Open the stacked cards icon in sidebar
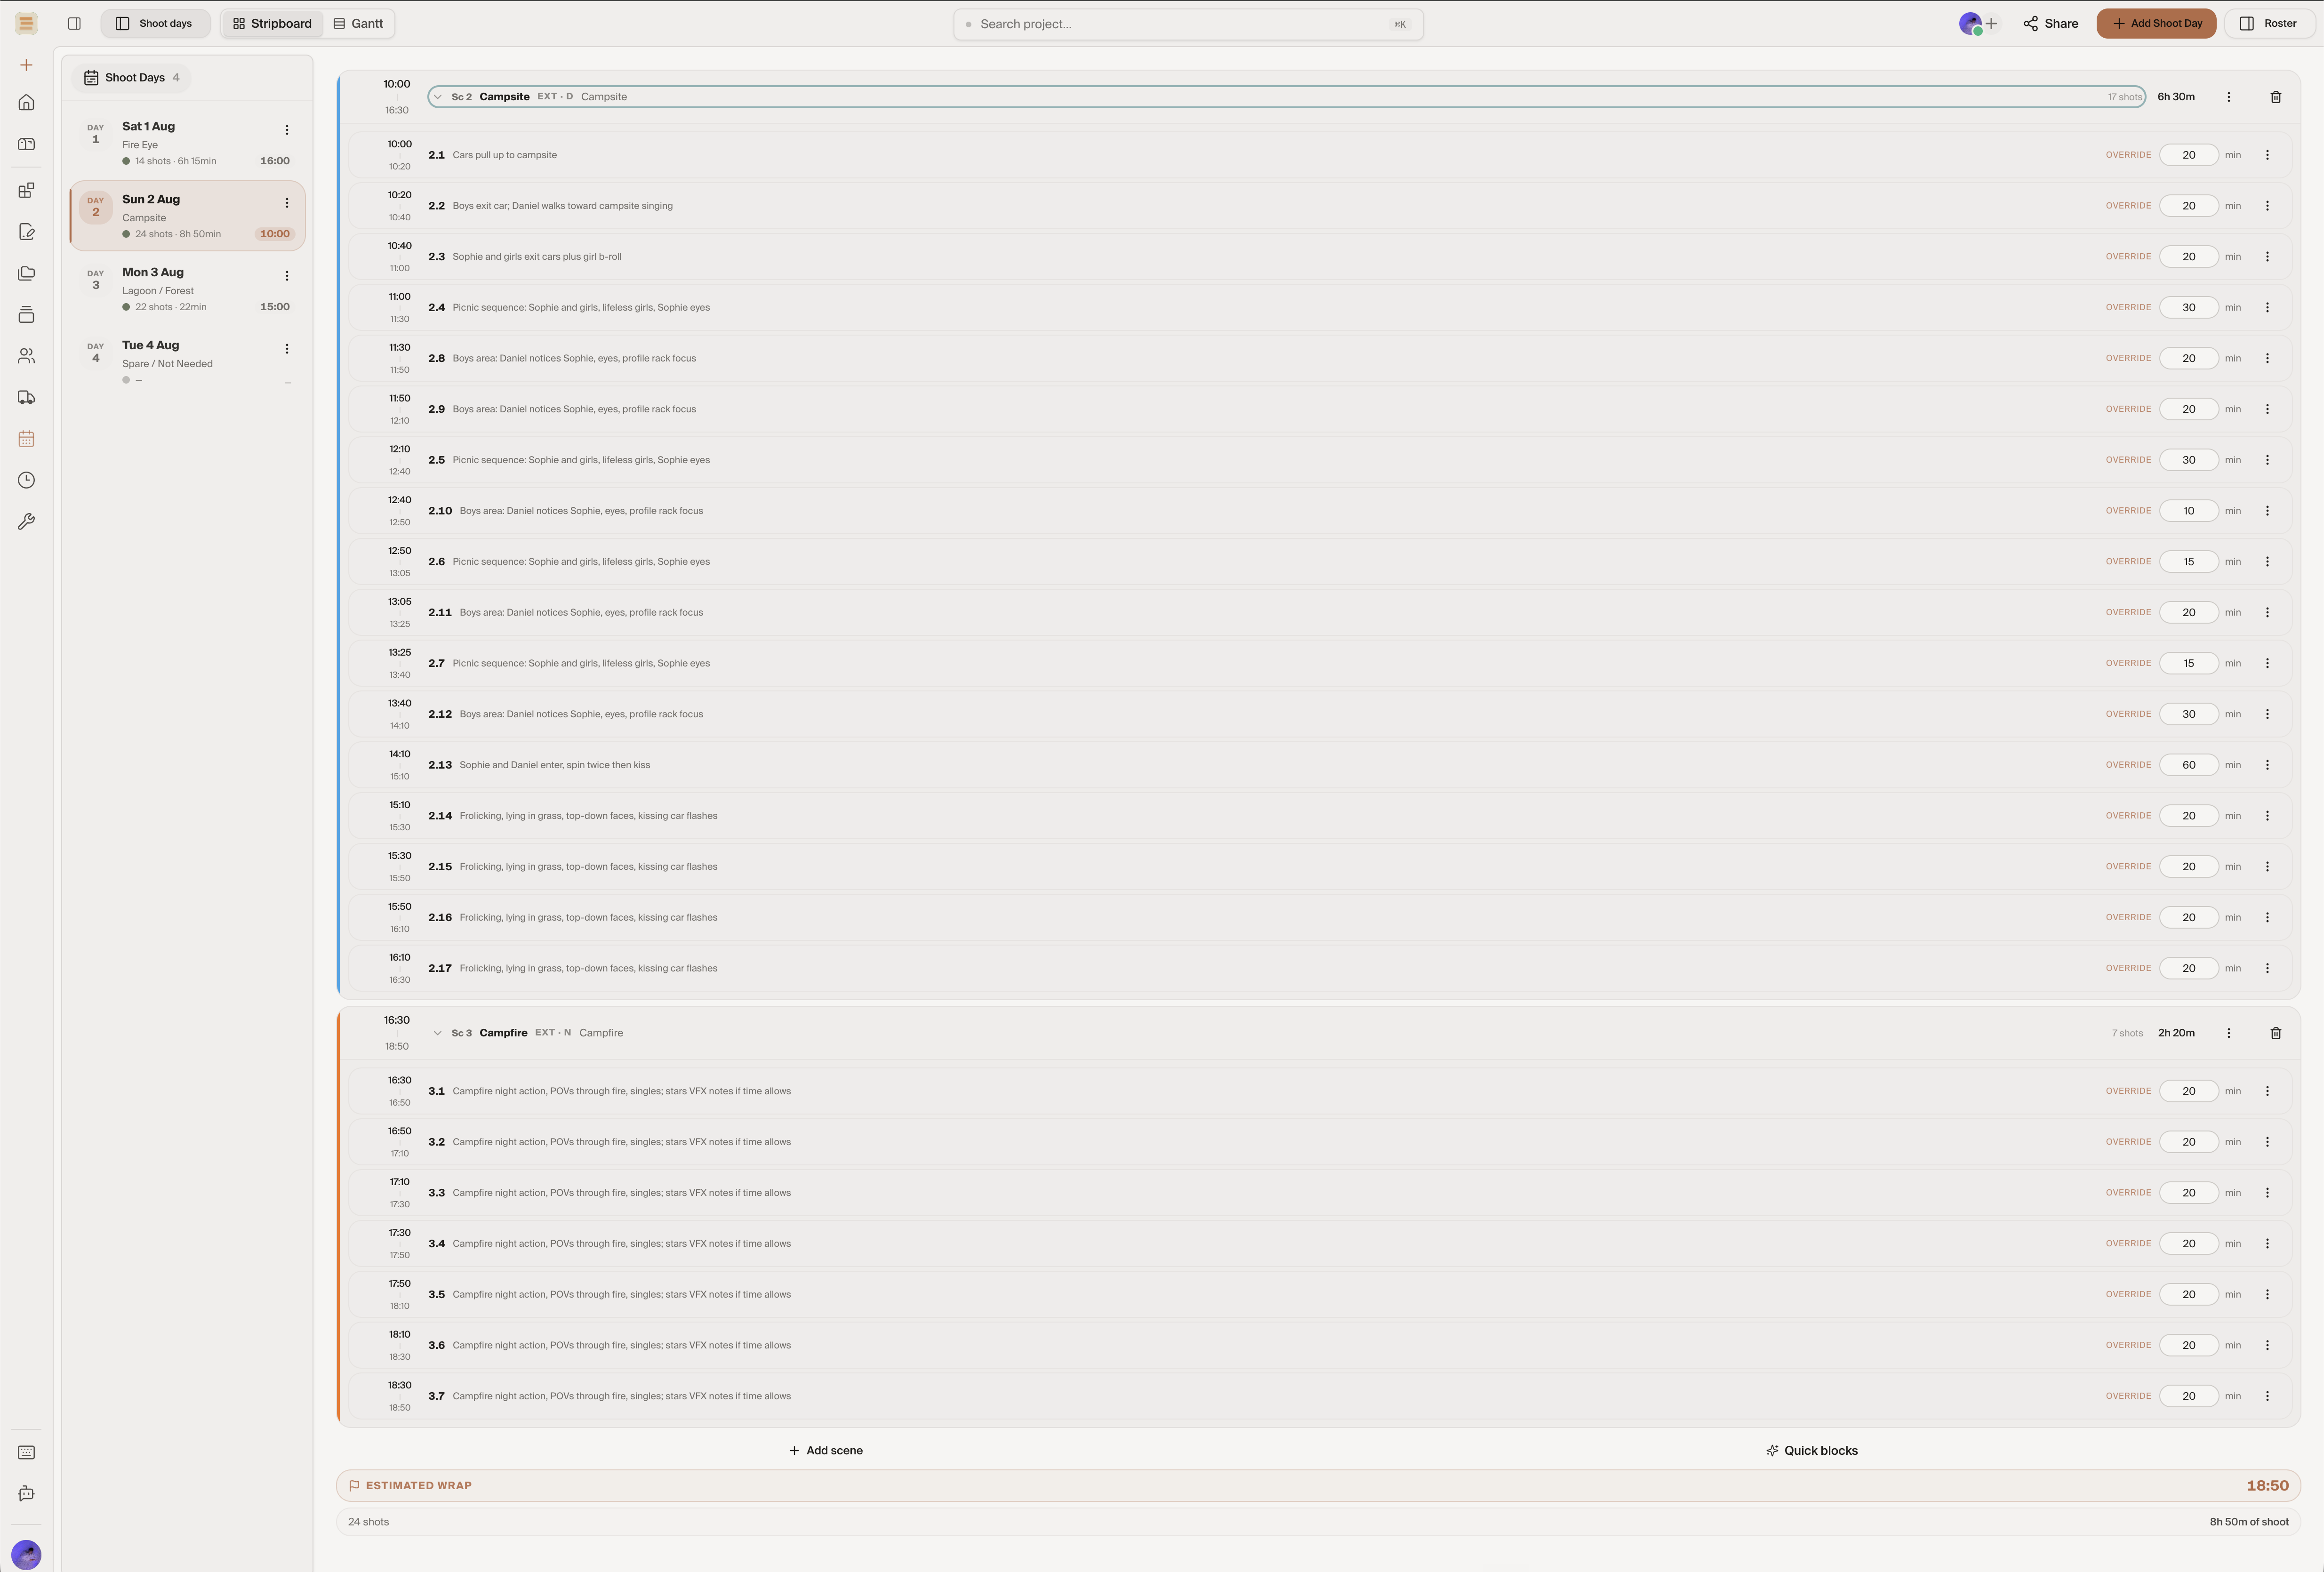The image size is (2324, 1572). click(26, 315)
